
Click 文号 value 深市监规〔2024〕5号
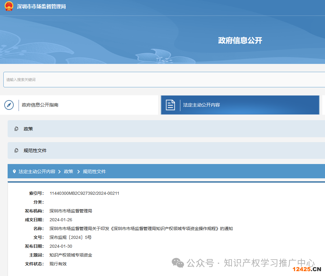coord(70,237)
